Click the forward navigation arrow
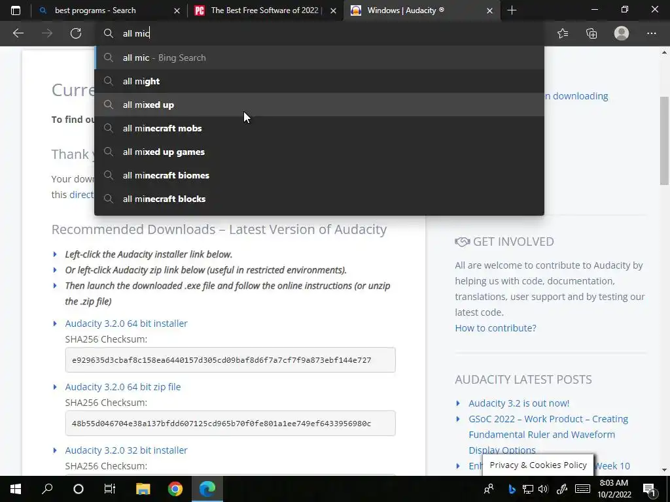The width and height of the screenshot is (670, 502). (x=47, y=33)
